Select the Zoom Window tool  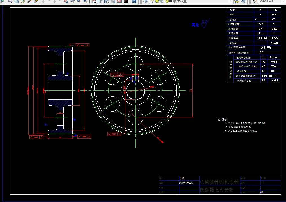click(x=79, y=1)
